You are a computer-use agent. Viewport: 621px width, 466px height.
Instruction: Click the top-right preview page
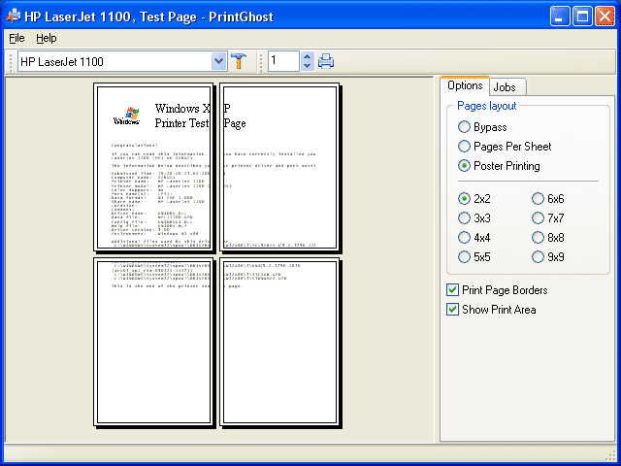[279, 167]
